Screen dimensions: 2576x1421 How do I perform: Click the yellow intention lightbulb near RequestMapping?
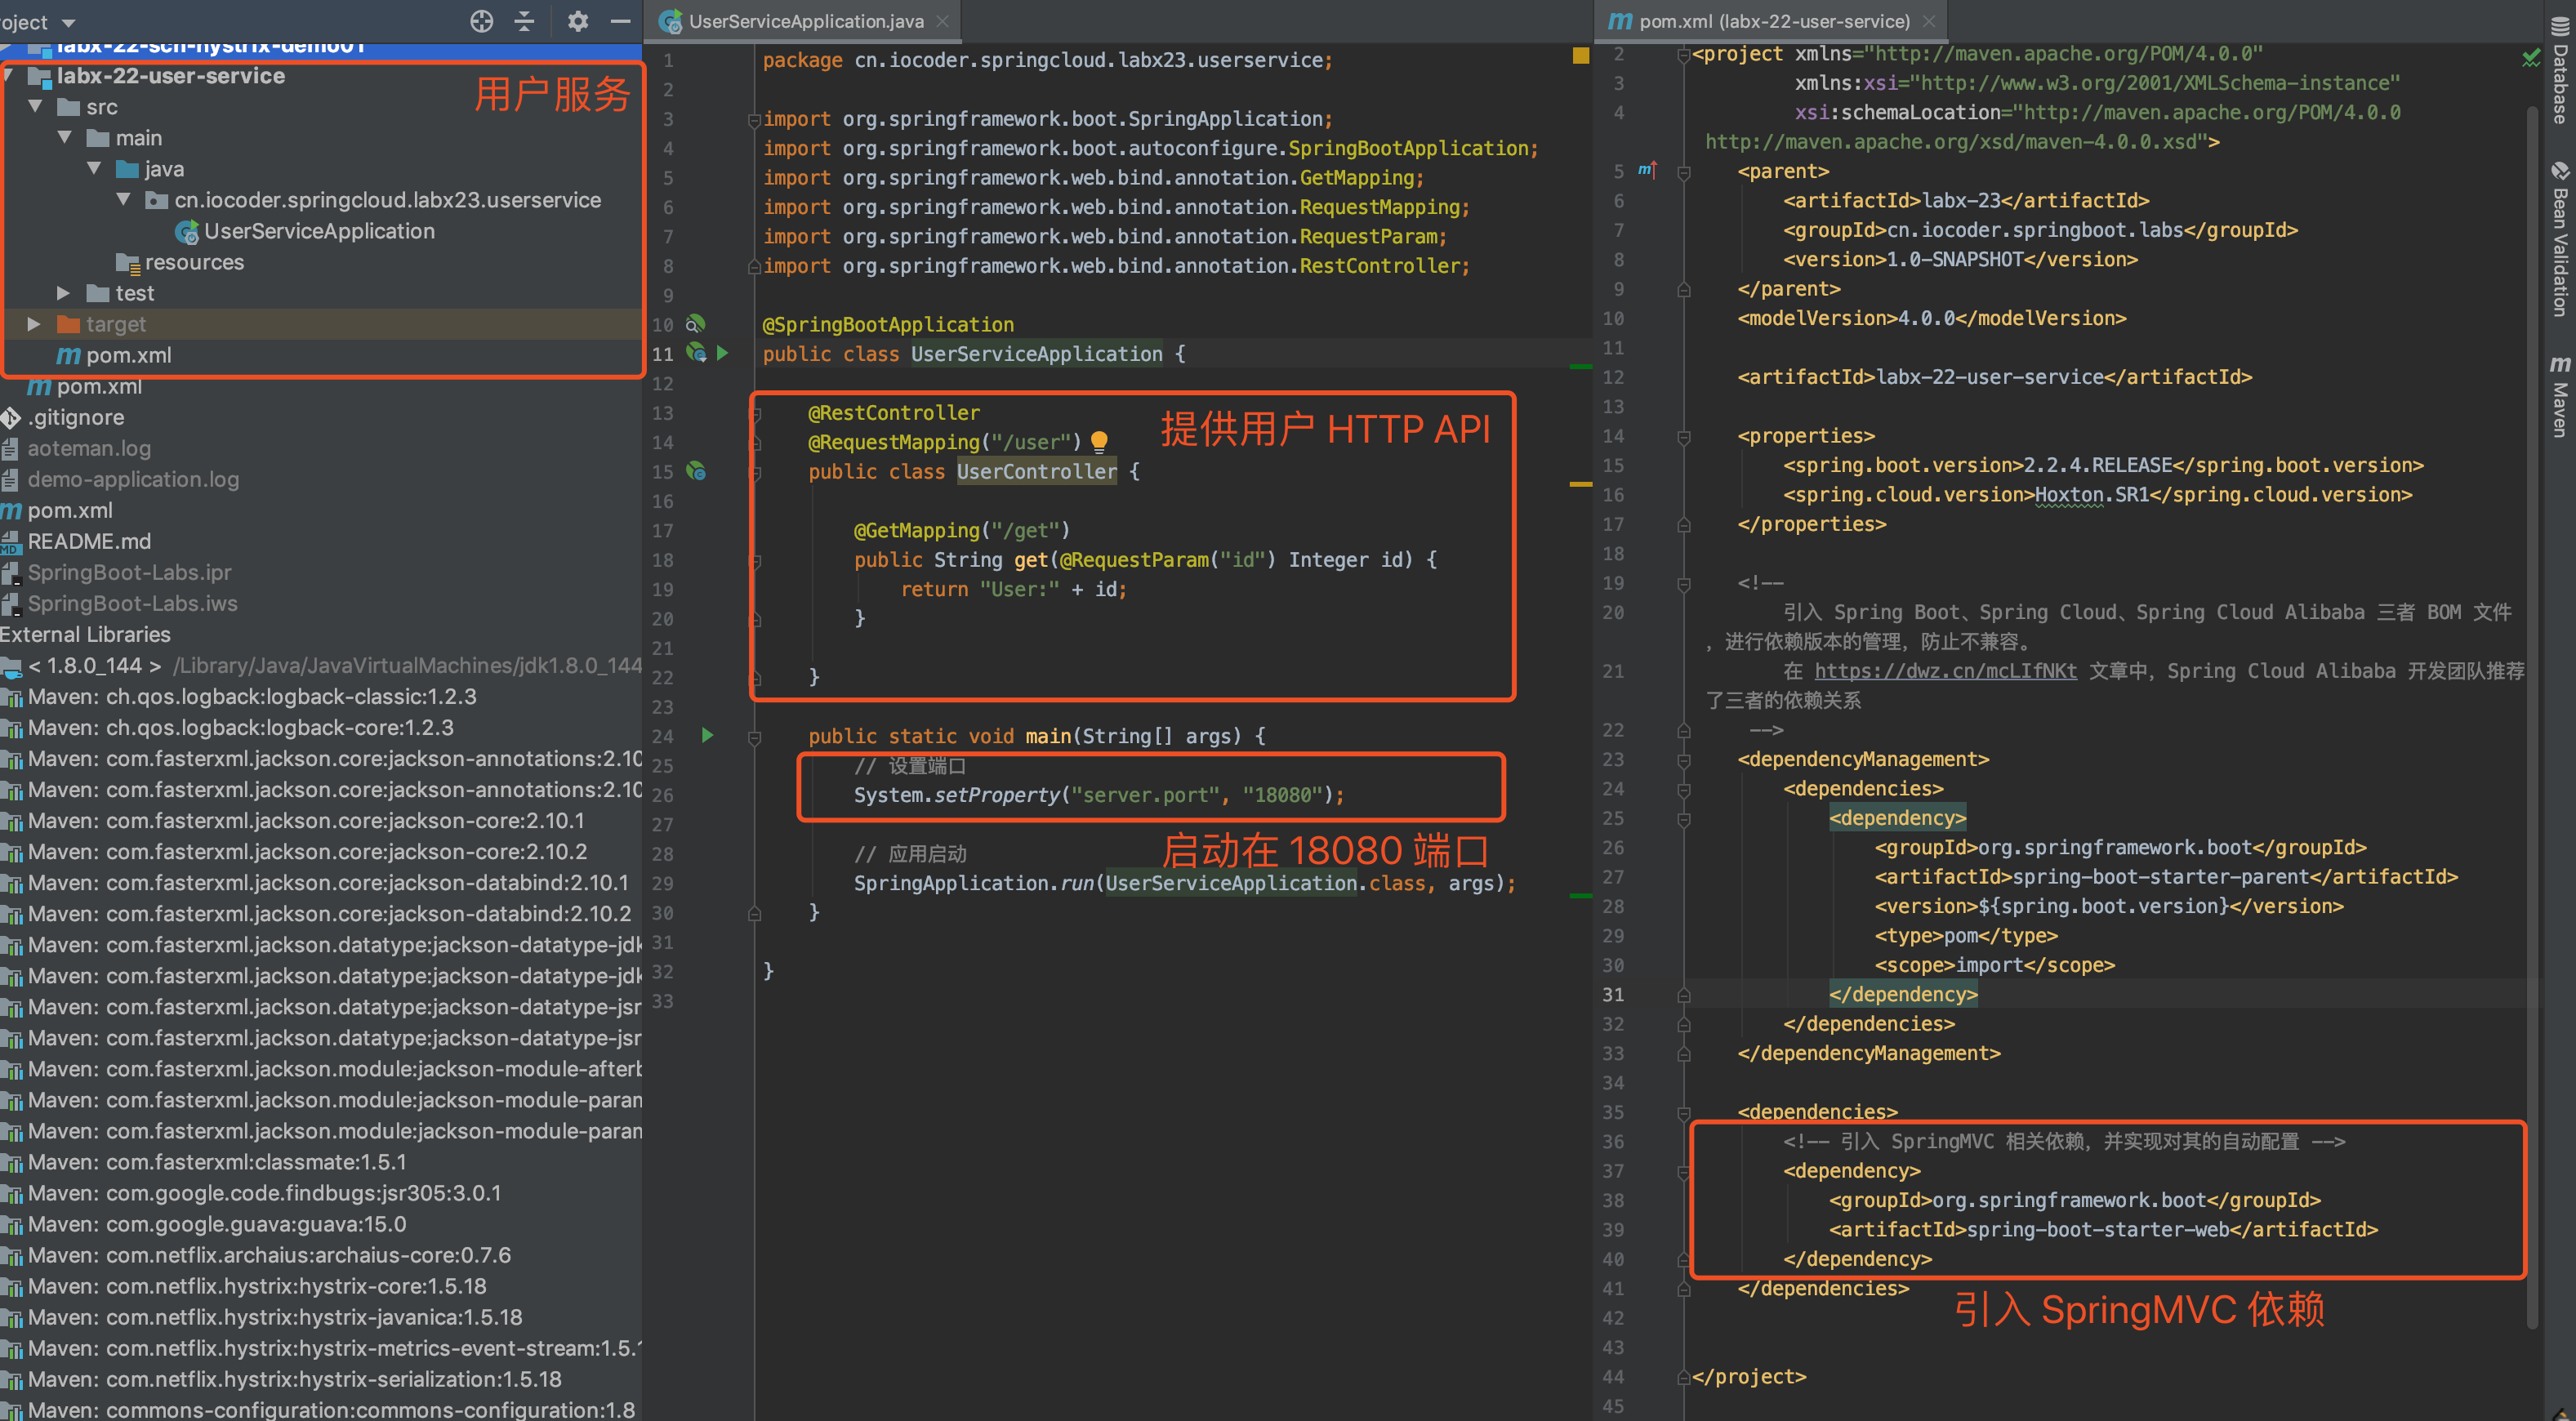1099,441
